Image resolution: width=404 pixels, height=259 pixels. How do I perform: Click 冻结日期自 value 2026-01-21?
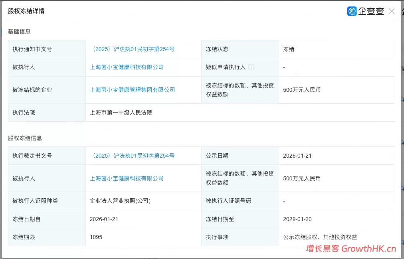[104, 219]
